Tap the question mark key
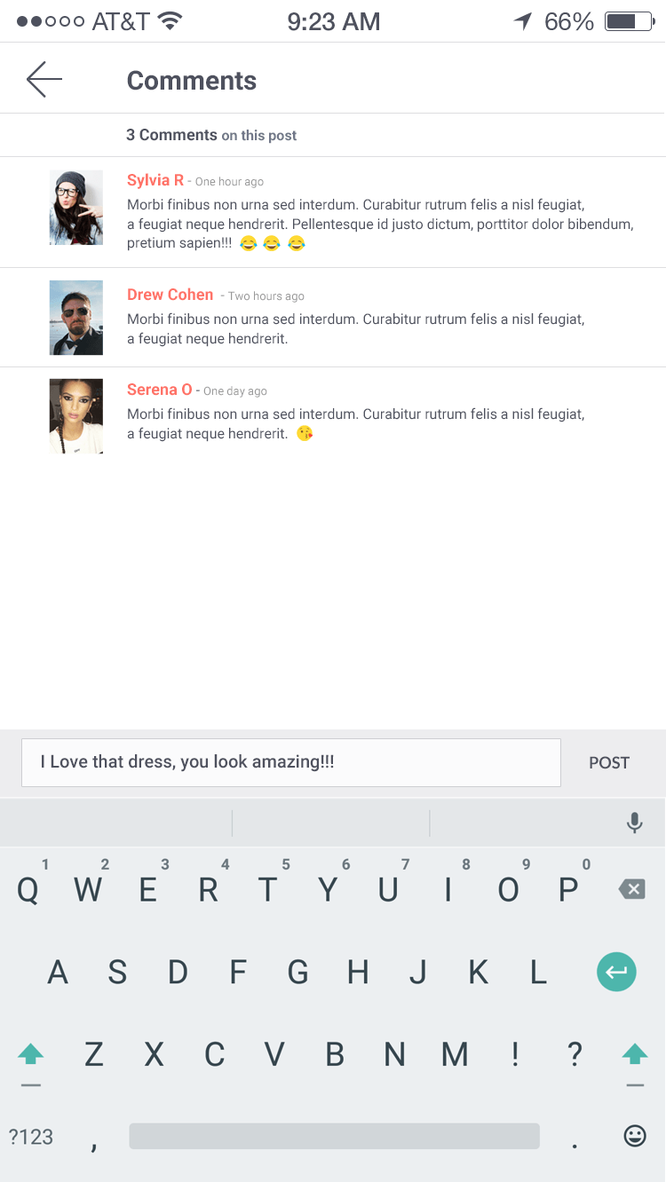Image resolution: width=666 pixels, height=1182 pixels. pos(575,1054)
